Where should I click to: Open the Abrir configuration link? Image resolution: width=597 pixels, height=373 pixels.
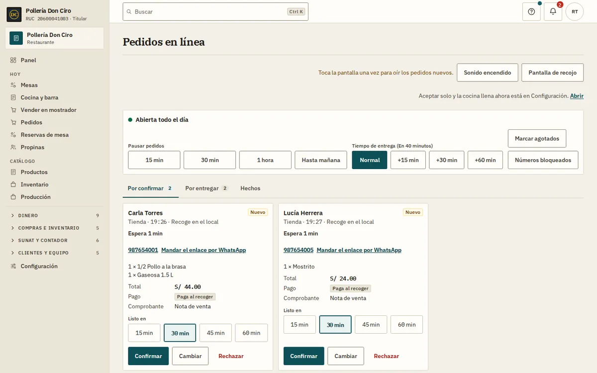pos(577,96)
